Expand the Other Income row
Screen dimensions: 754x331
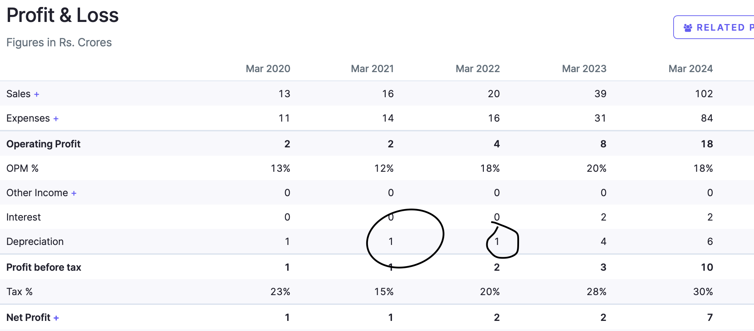[x=74, y=193]
